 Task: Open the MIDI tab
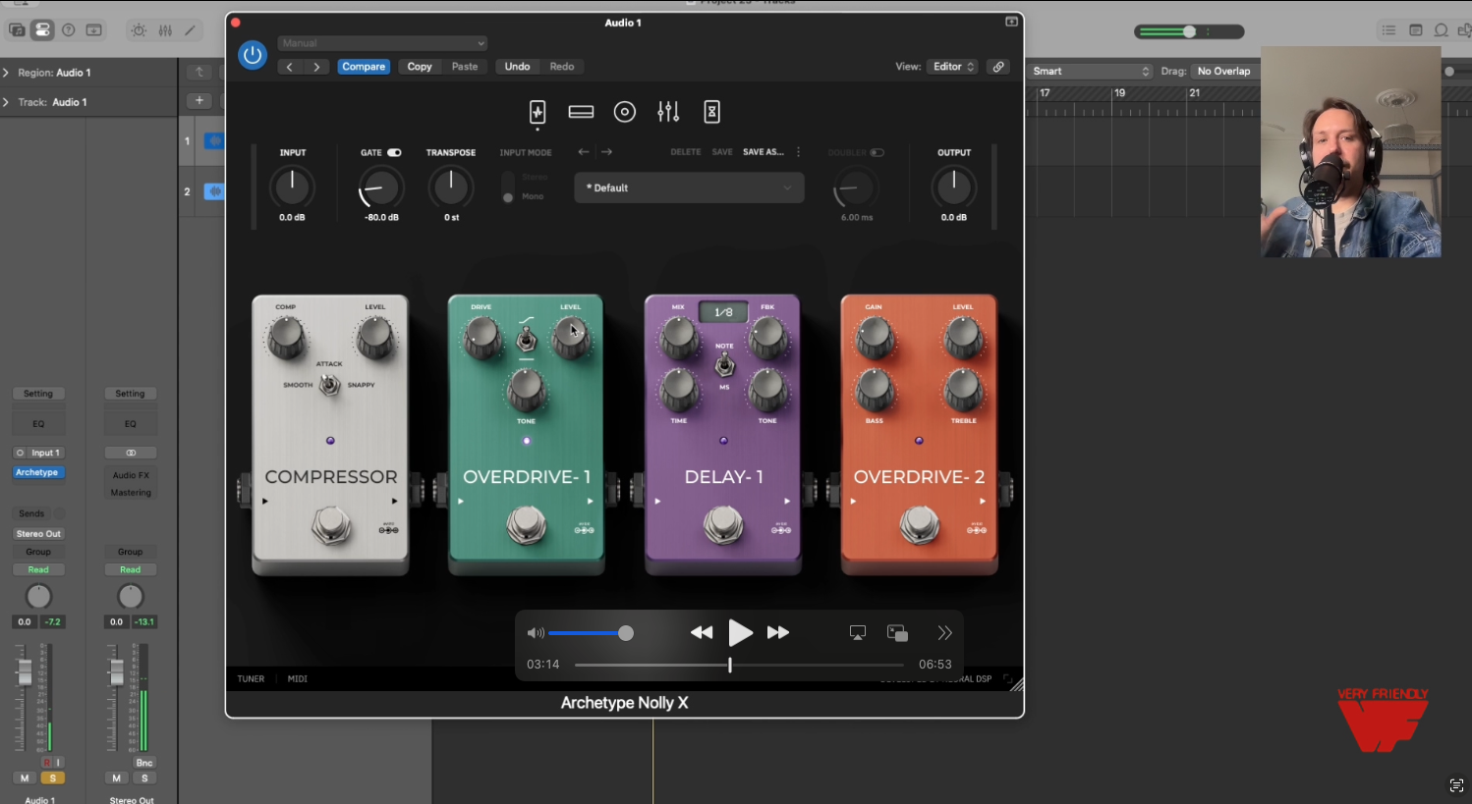point(298,678)
